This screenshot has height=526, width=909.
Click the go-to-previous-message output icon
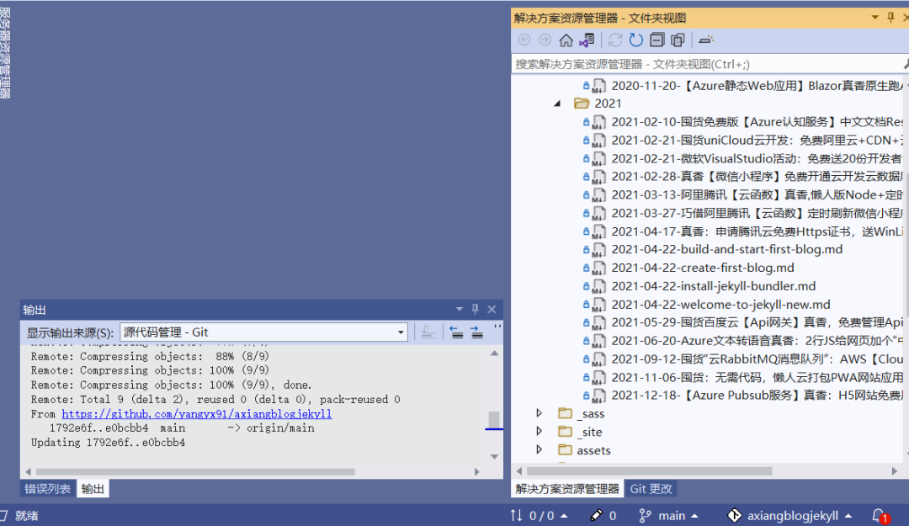[x=456, y=332]
